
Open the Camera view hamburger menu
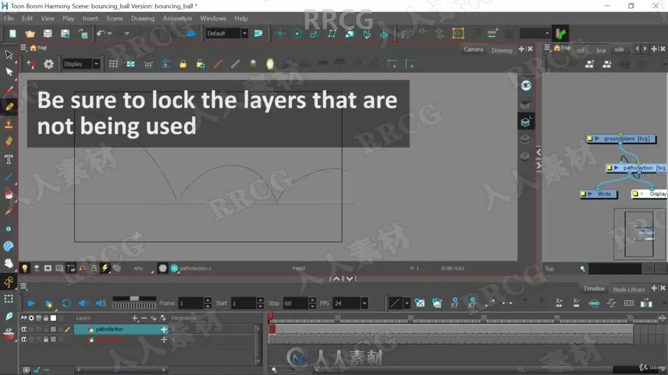[23, 47]
